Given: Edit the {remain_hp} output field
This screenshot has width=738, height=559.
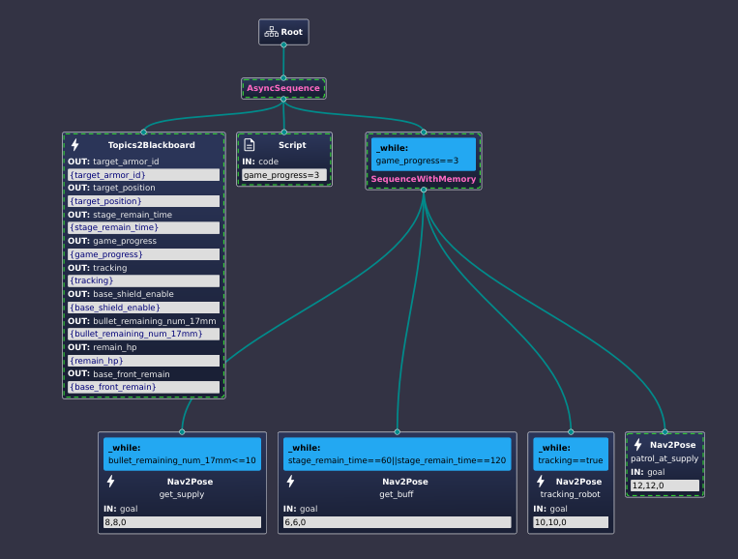Looking at the screenshot, I should pyautogui.click(x=144, y=361).
